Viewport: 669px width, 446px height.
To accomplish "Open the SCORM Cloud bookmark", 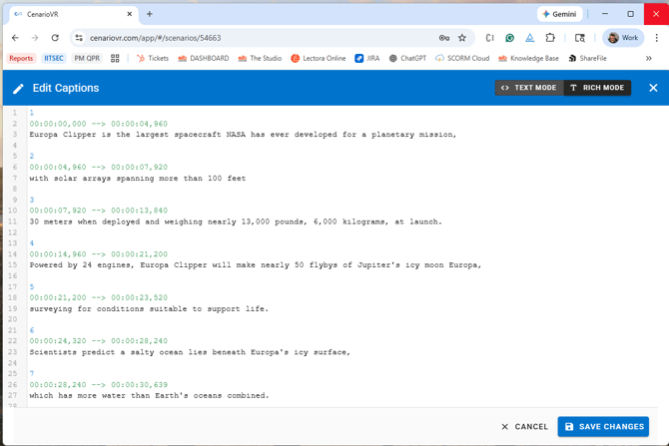I will click(x=462, y=59).
